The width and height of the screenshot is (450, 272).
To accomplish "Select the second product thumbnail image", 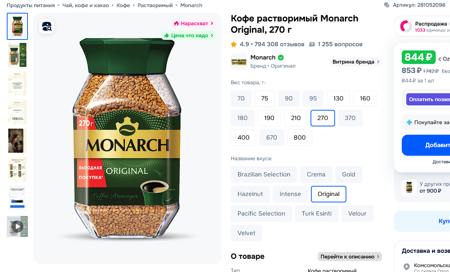I will [x=17, y=55].
